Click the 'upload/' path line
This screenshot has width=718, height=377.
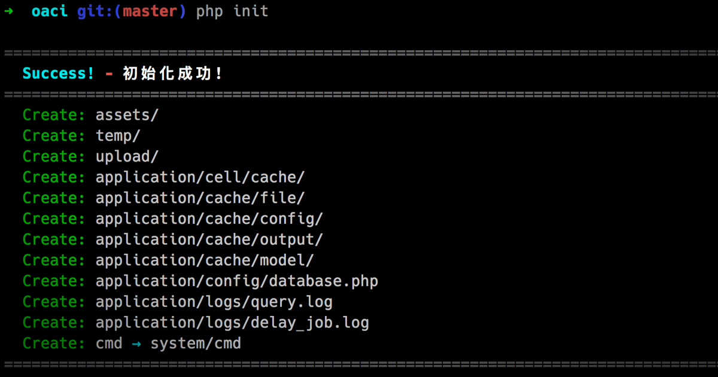tap(127, 157)
